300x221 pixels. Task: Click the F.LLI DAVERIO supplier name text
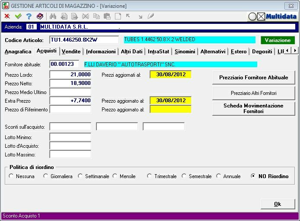pyautogui.click(x=130, y=65)
